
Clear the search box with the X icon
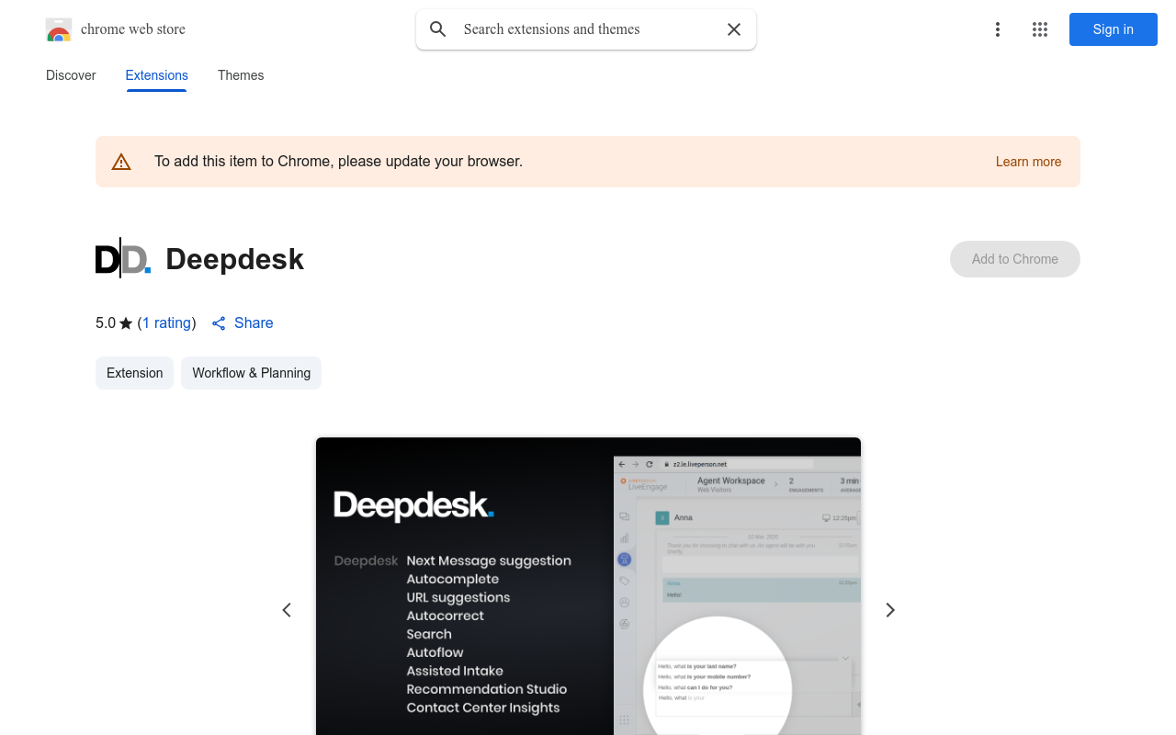point(734,29)
